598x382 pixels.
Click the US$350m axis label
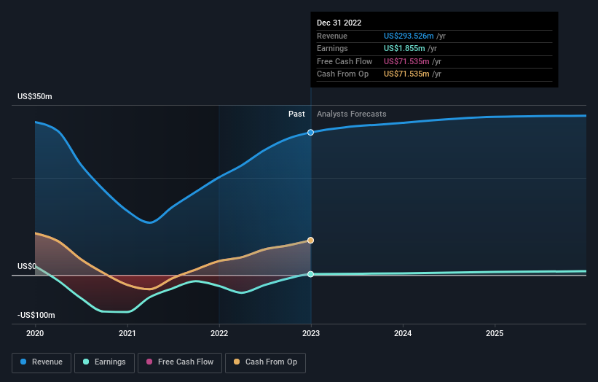click(35, 96)
